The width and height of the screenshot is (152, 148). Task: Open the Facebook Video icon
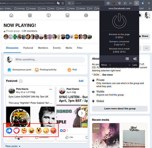pos(49,15)
